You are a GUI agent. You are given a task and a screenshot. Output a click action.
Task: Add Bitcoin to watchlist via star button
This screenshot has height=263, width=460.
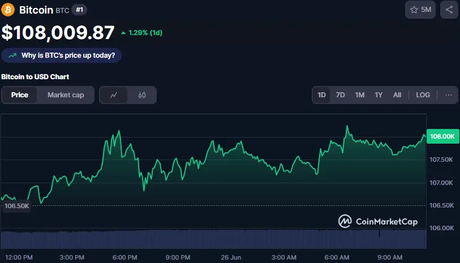coord(420,10)
